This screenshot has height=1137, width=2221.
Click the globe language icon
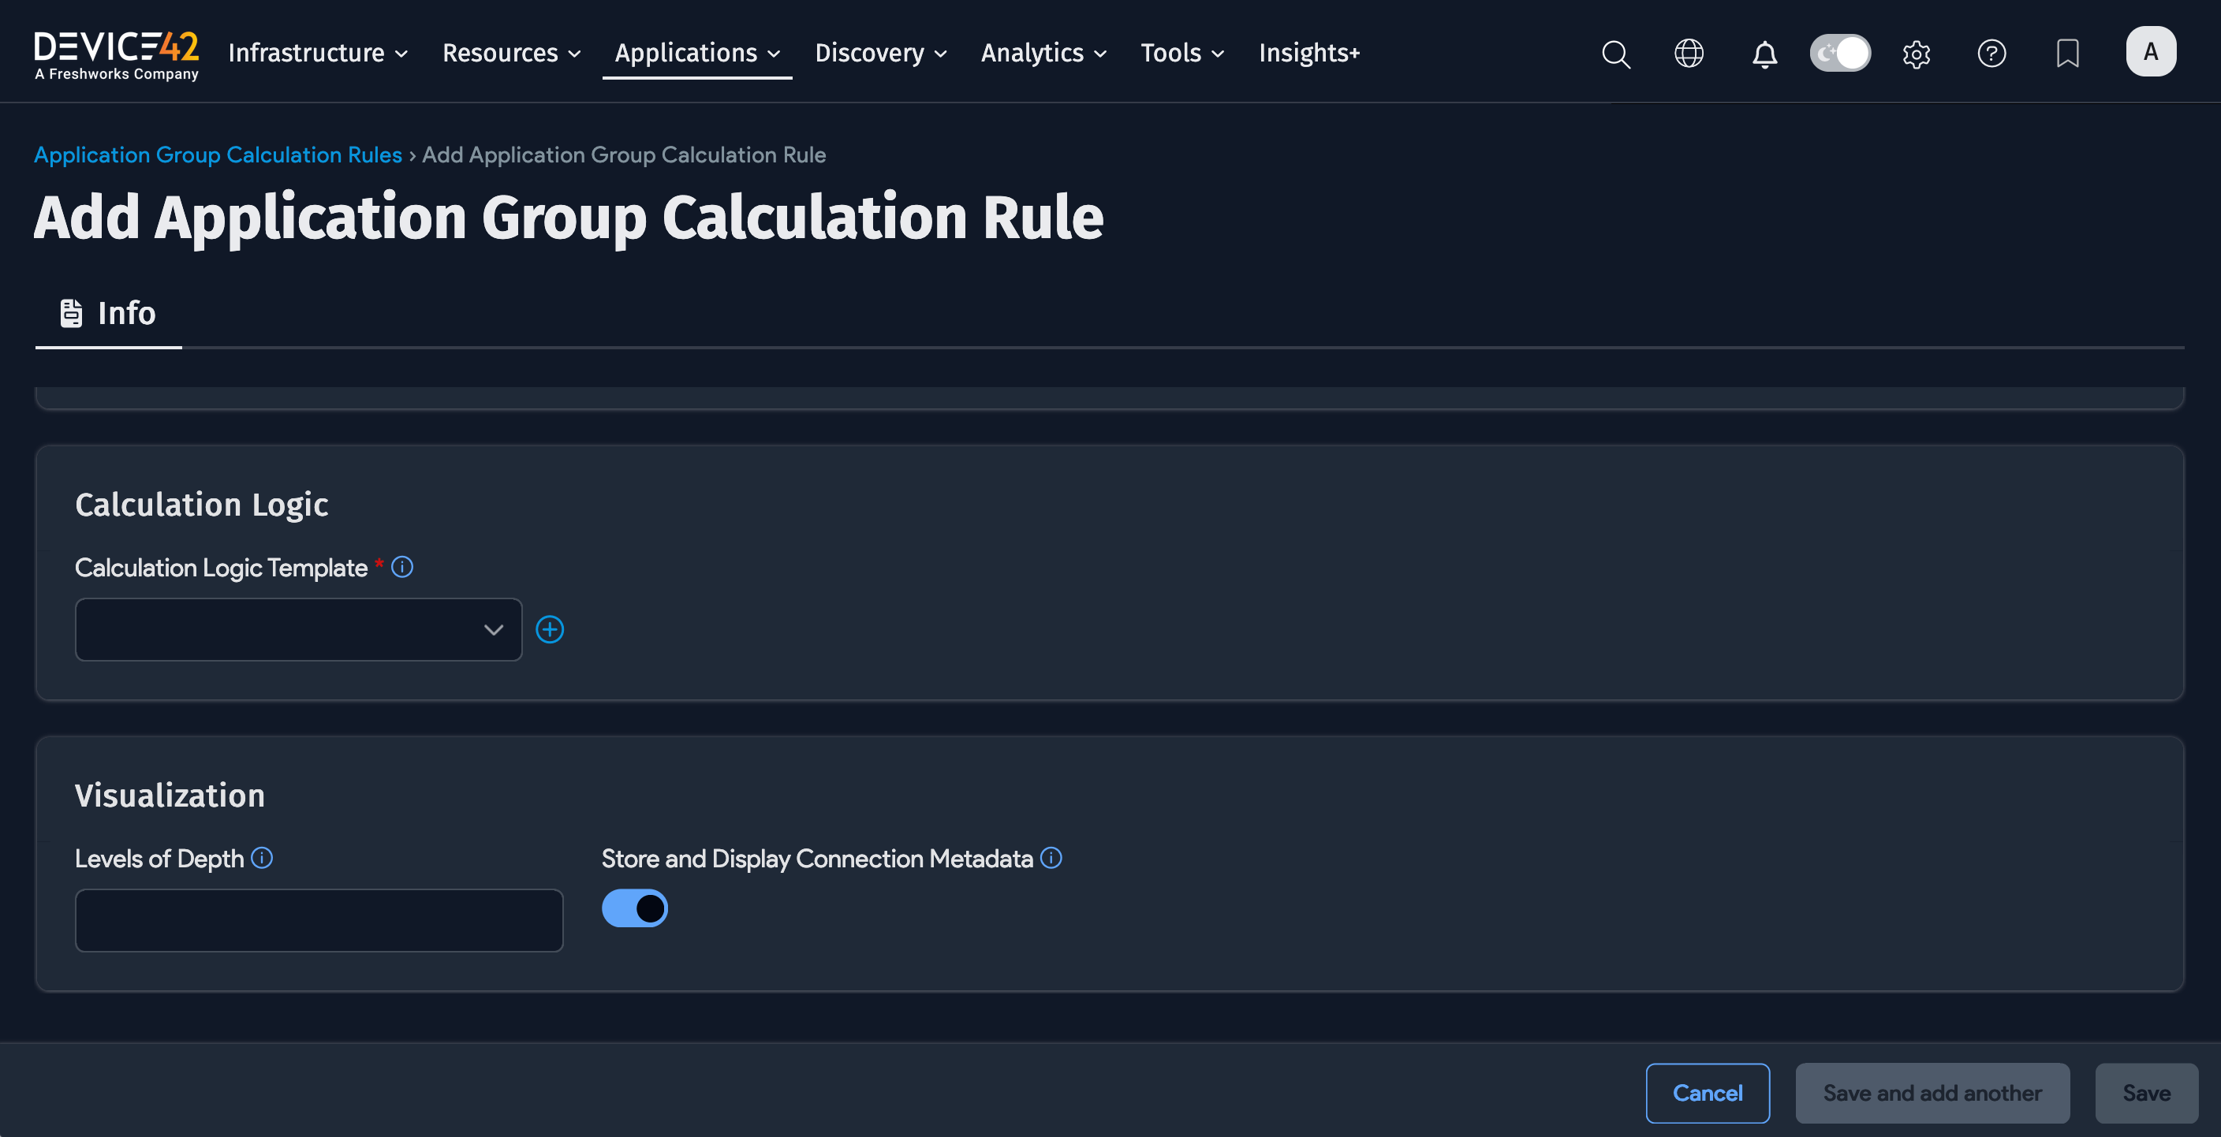click(x=1688, y=54)
